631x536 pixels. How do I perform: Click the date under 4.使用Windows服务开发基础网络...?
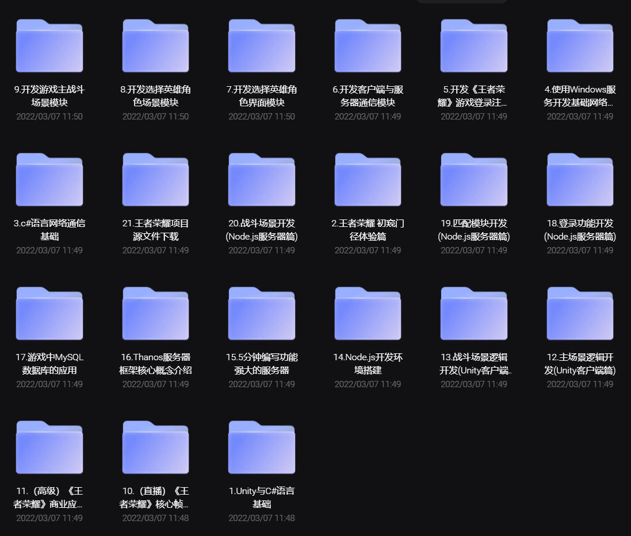point(580,117)
